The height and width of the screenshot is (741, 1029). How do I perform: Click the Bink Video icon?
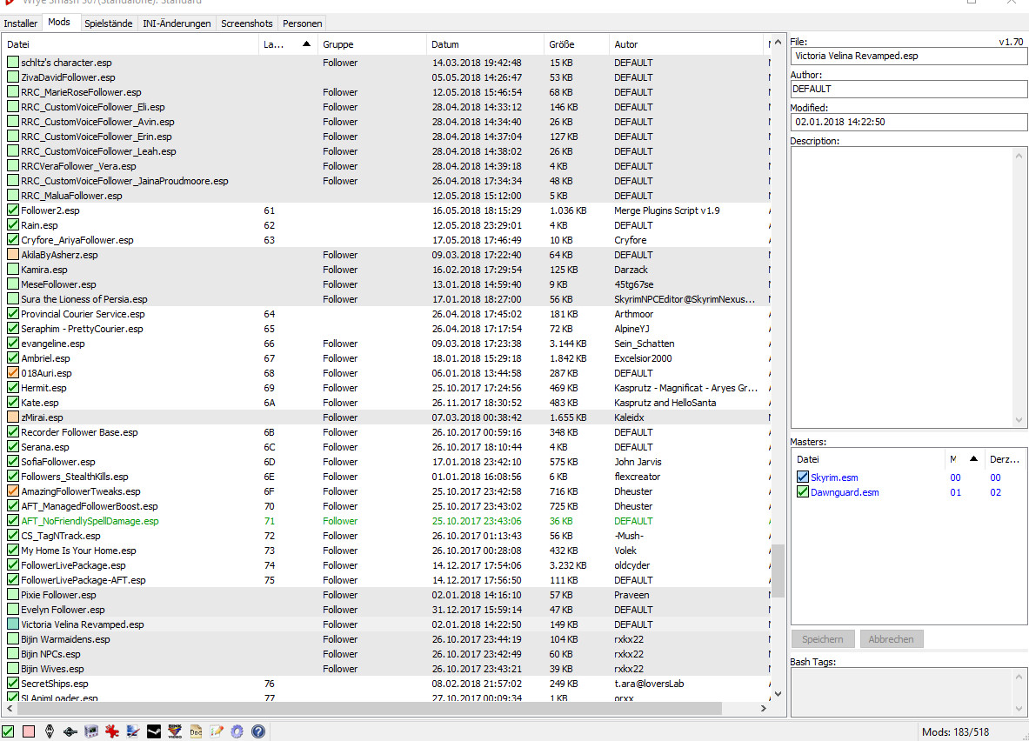coord(176,731)
